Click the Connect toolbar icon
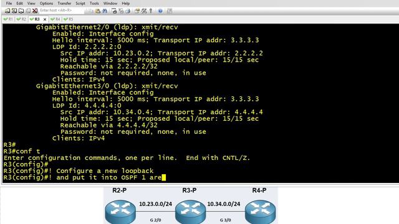The height and width of the screenshot is (224, 399). coord(7,11)
